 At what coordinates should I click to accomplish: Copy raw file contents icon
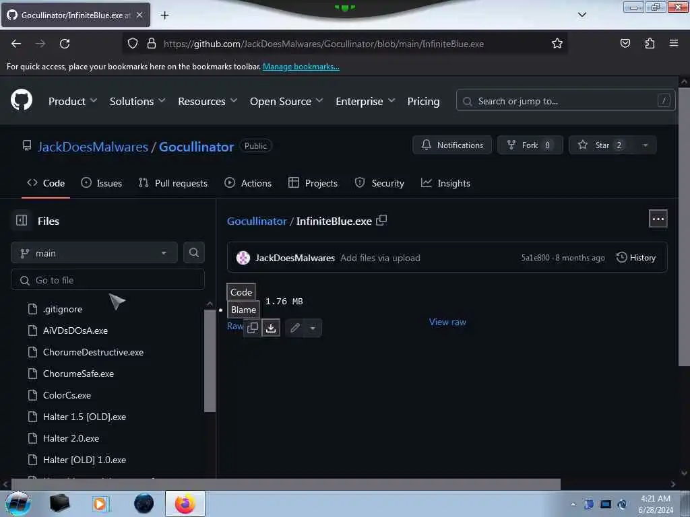pyautogui.click(x=253, y=328)
